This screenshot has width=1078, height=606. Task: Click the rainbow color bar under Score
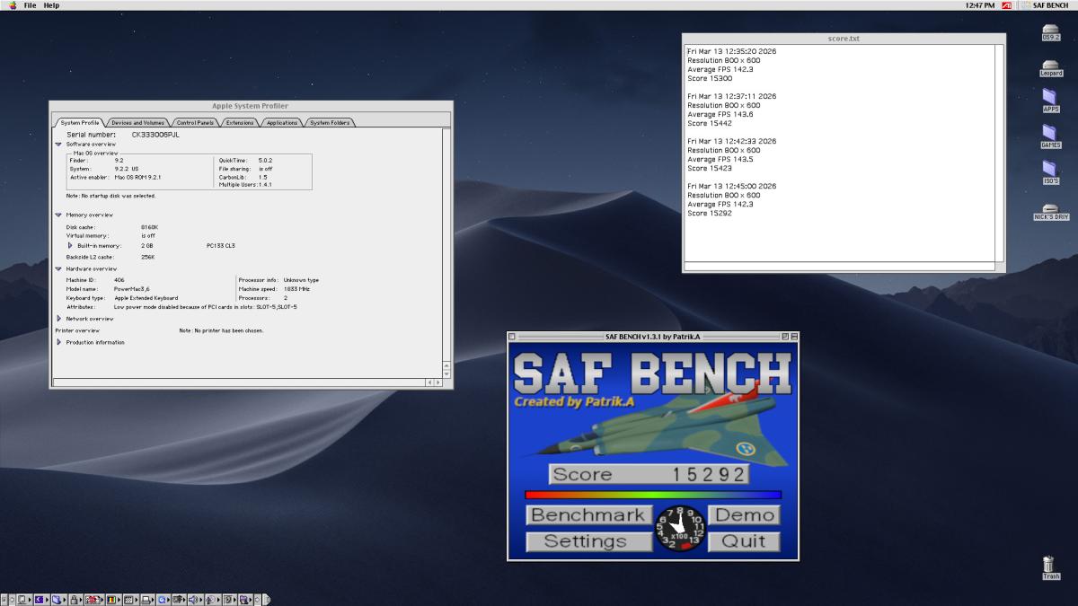[652, 495]
